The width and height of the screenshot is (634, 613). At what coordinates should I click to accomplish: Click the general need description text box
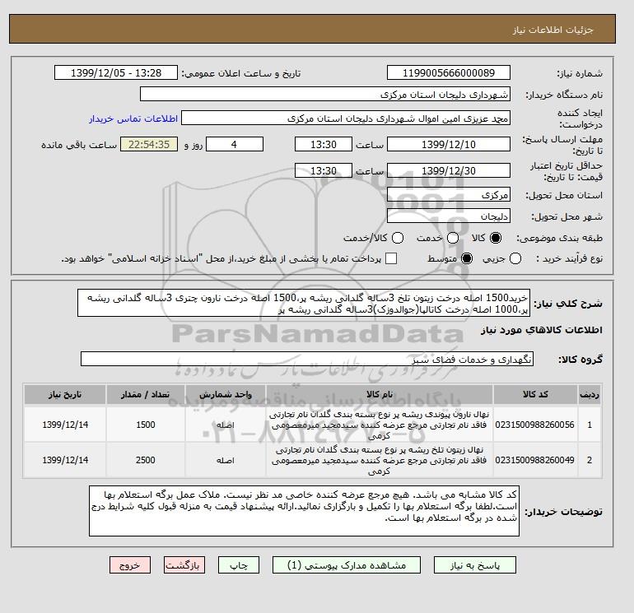(x=304, y=303)
